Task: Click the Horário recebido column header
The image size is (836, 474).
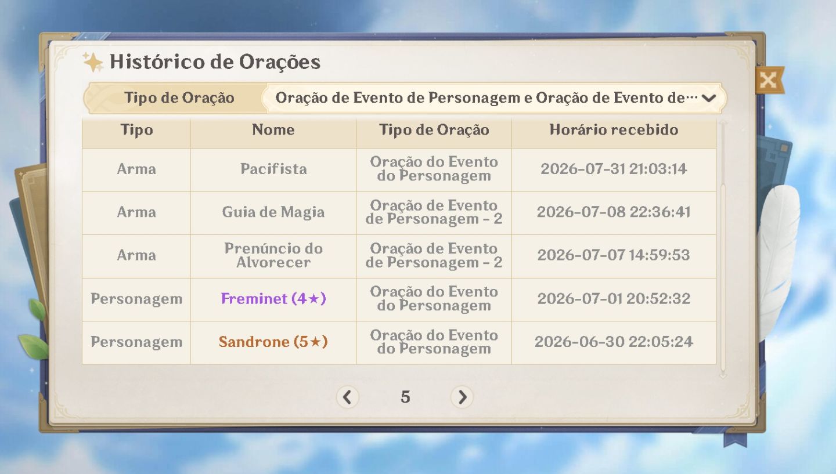Action: pyautogui.click(x=614, y=130)
